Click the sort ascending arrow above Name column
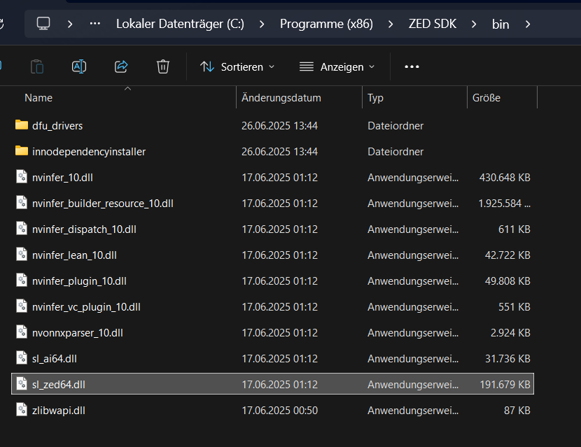The width and height of the screenshot is (581, 447). pyautogui.click(x=128, y=89)
